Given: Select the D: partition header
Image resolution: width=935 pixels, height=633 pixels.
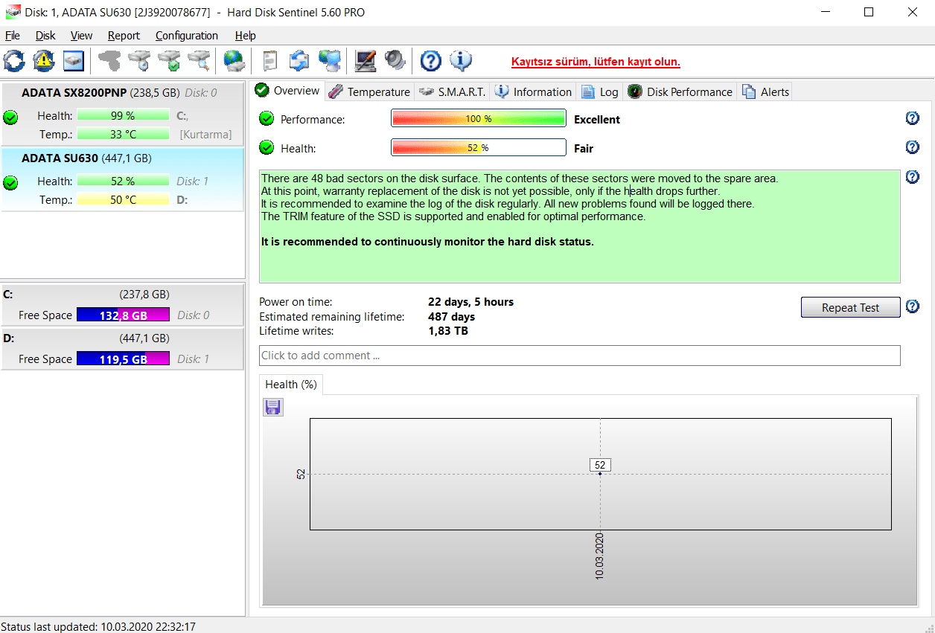Looking at the screenshot, I should (122, 338).
